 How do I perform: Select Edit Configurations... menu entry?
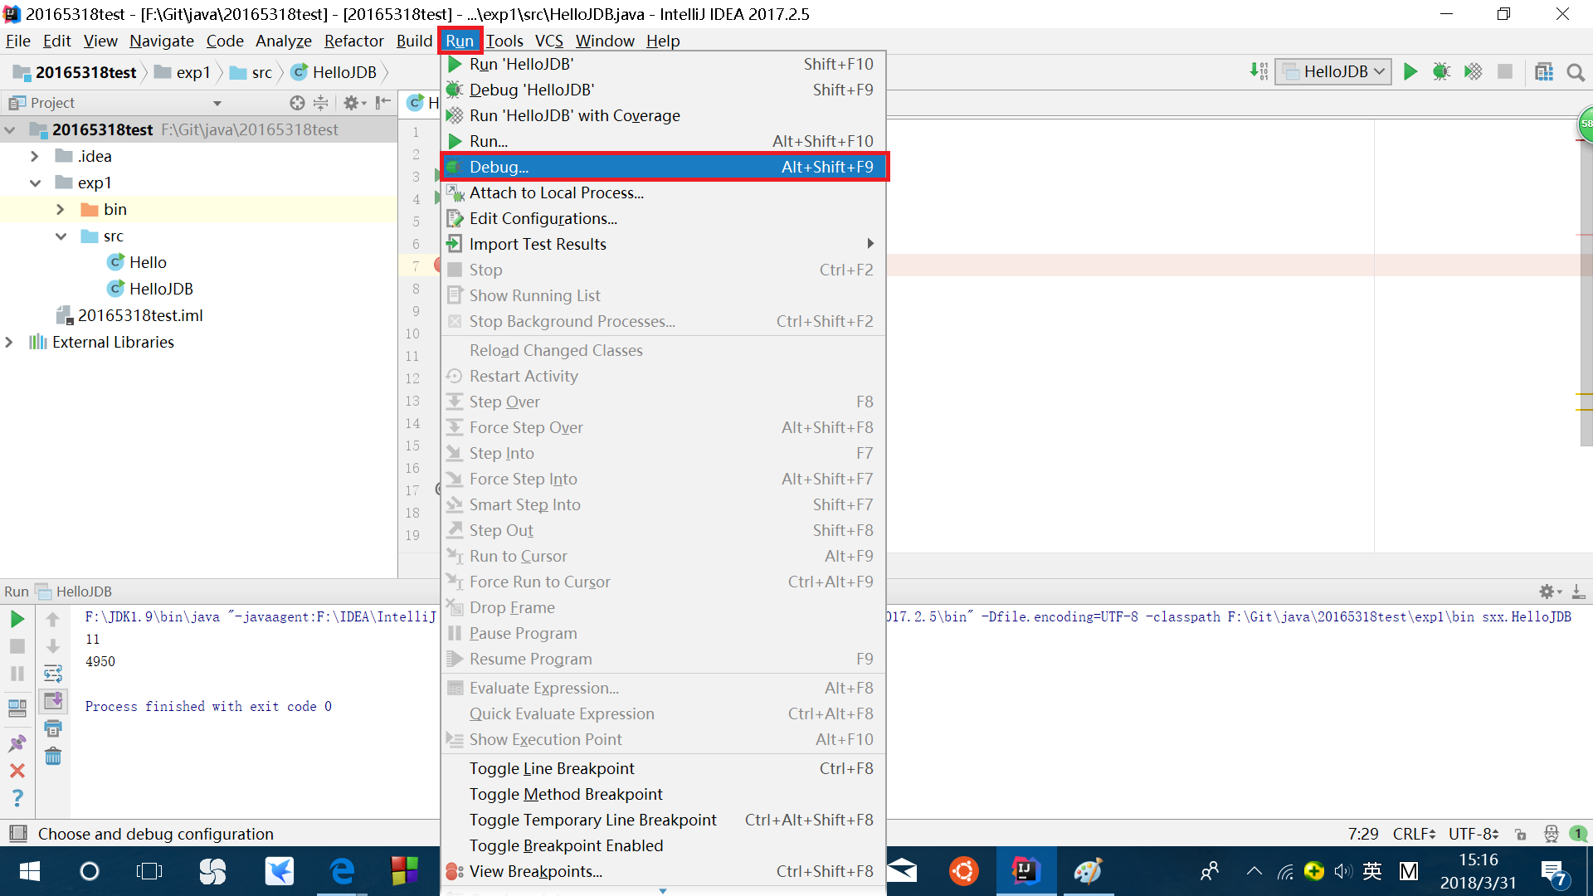[x=664, y=218]
